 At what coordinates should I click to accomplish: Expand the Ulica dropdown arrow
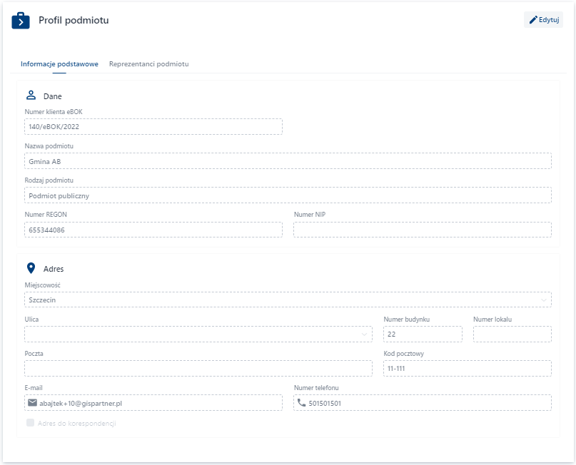365,334
